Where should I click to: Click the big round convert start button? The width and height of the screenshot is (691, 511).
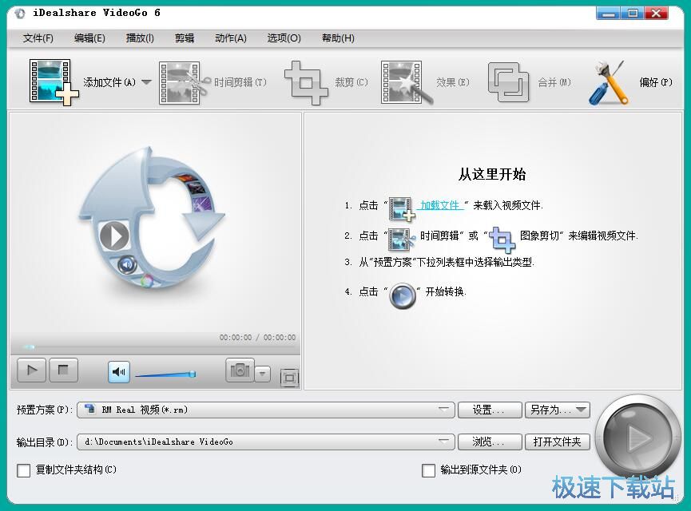637,438
